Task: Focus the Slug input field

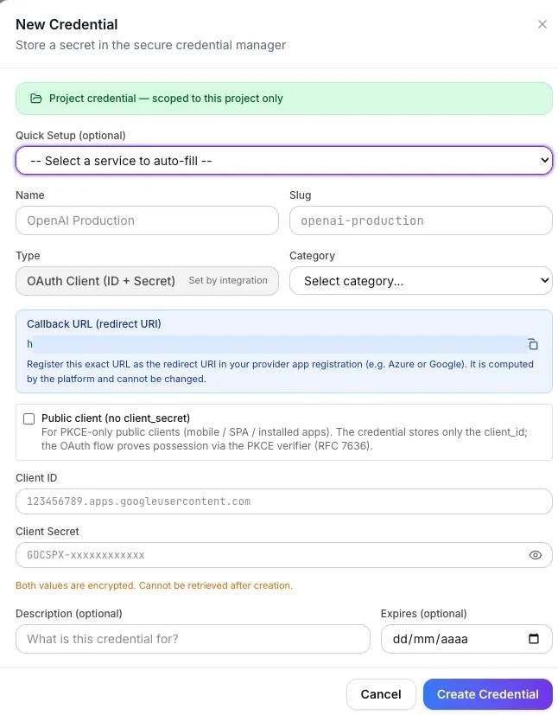Action: coord(421,220)
